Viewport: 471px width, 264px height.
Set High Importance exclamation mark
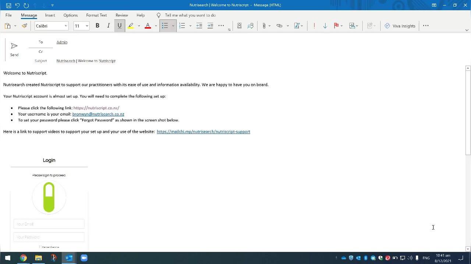314,26
